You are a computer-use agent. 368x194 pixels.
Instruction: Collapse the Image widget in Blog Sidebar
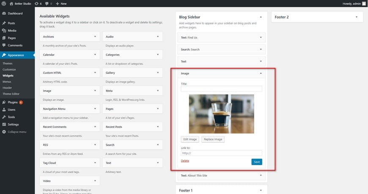click(261, 73)
